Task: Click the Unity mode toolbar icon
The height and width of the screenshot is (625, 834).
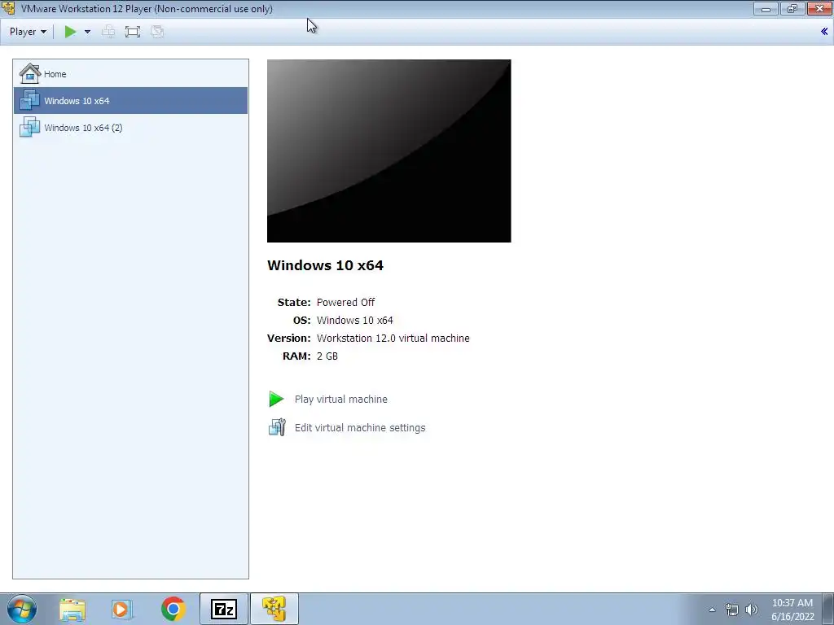Action: point(157,32)
